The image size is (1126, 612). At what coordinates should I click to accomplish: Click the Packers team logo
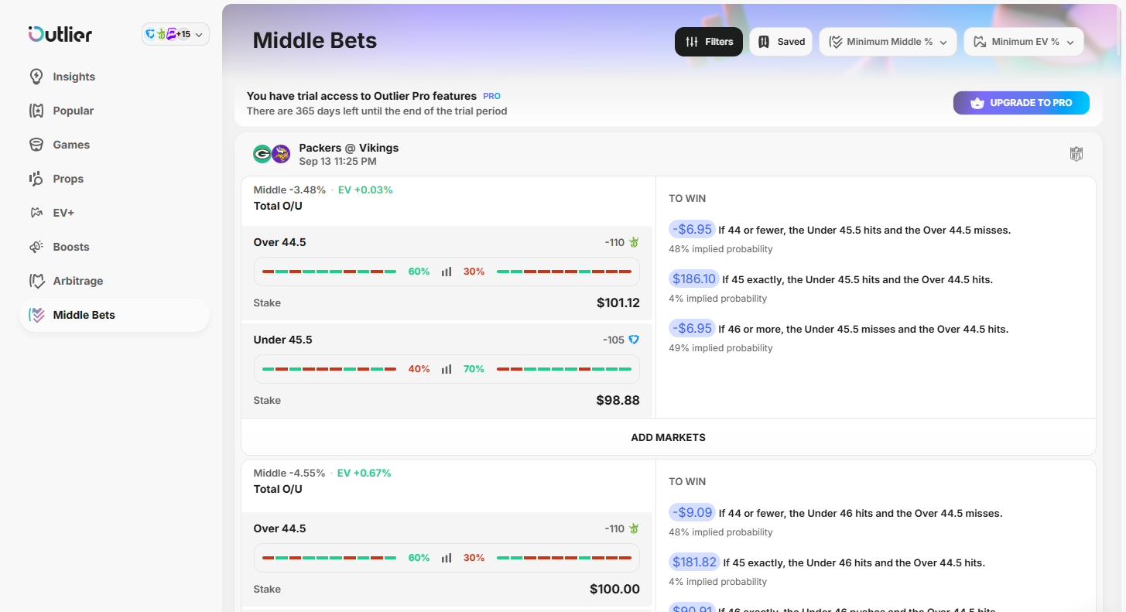click(x=262, y=154)
